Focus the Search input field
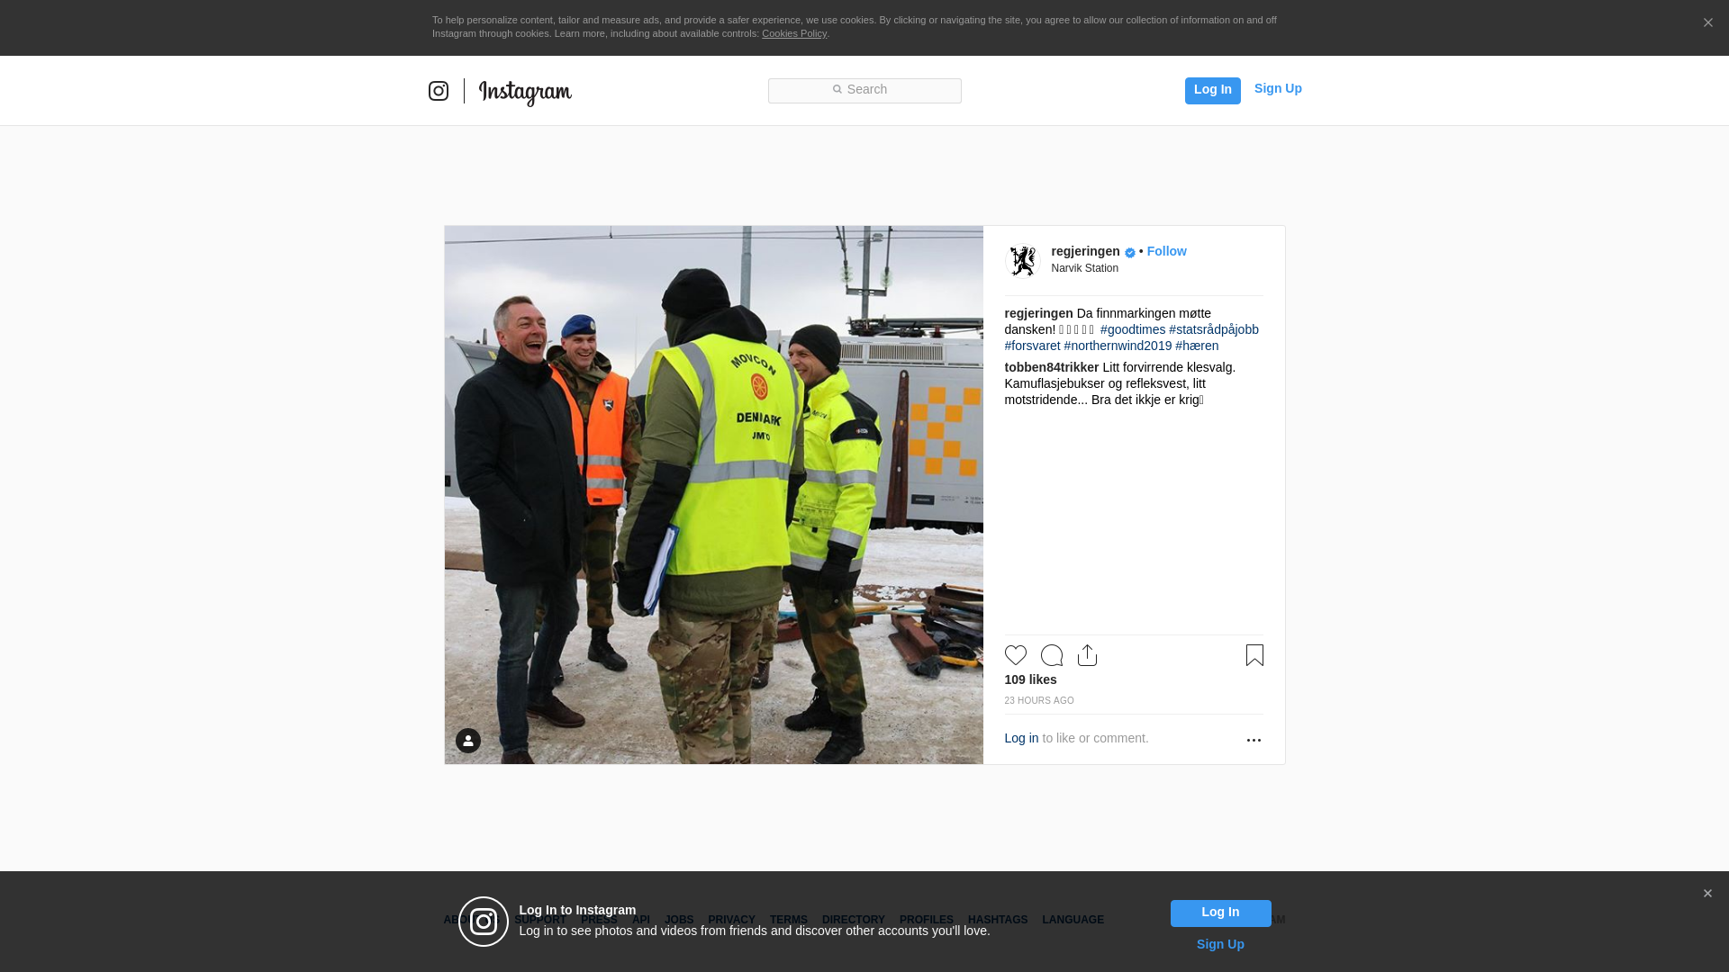1729x972 pixels. tap(864, 91)
